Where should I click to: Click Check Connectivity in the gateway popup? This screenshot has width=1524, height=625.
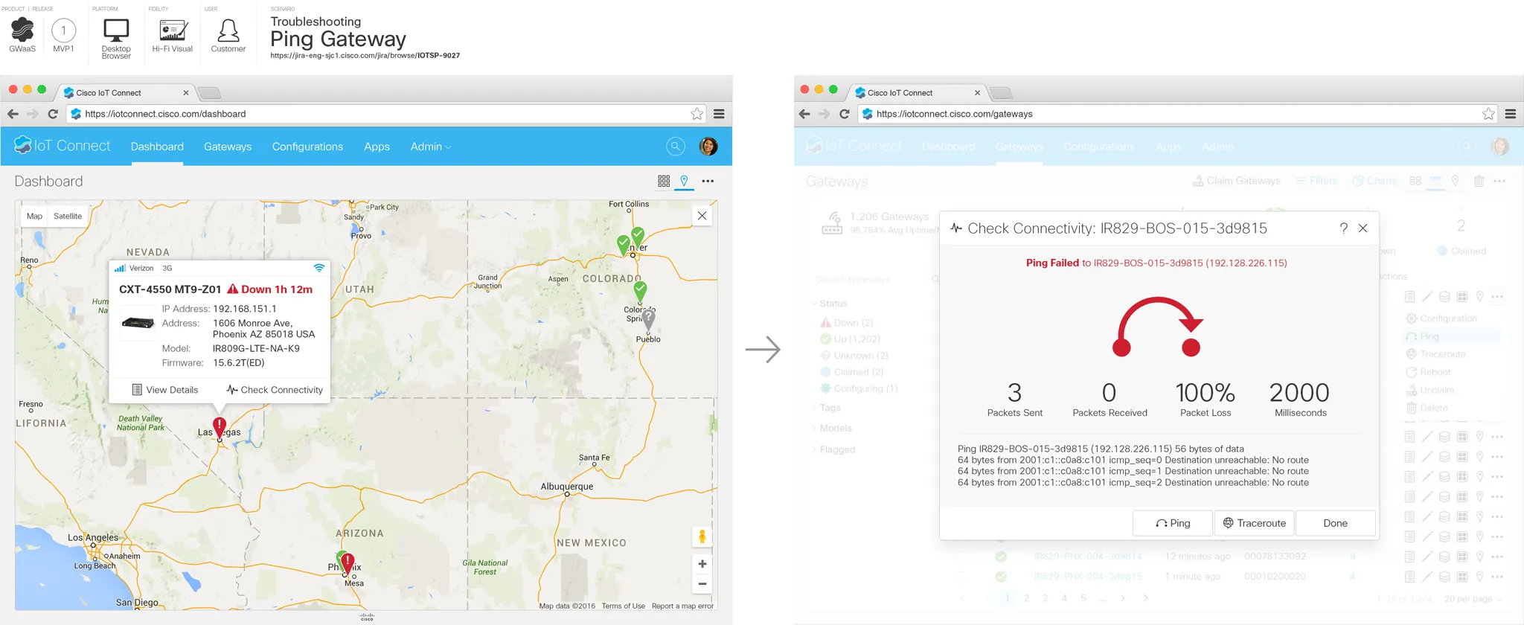point(275,390)
